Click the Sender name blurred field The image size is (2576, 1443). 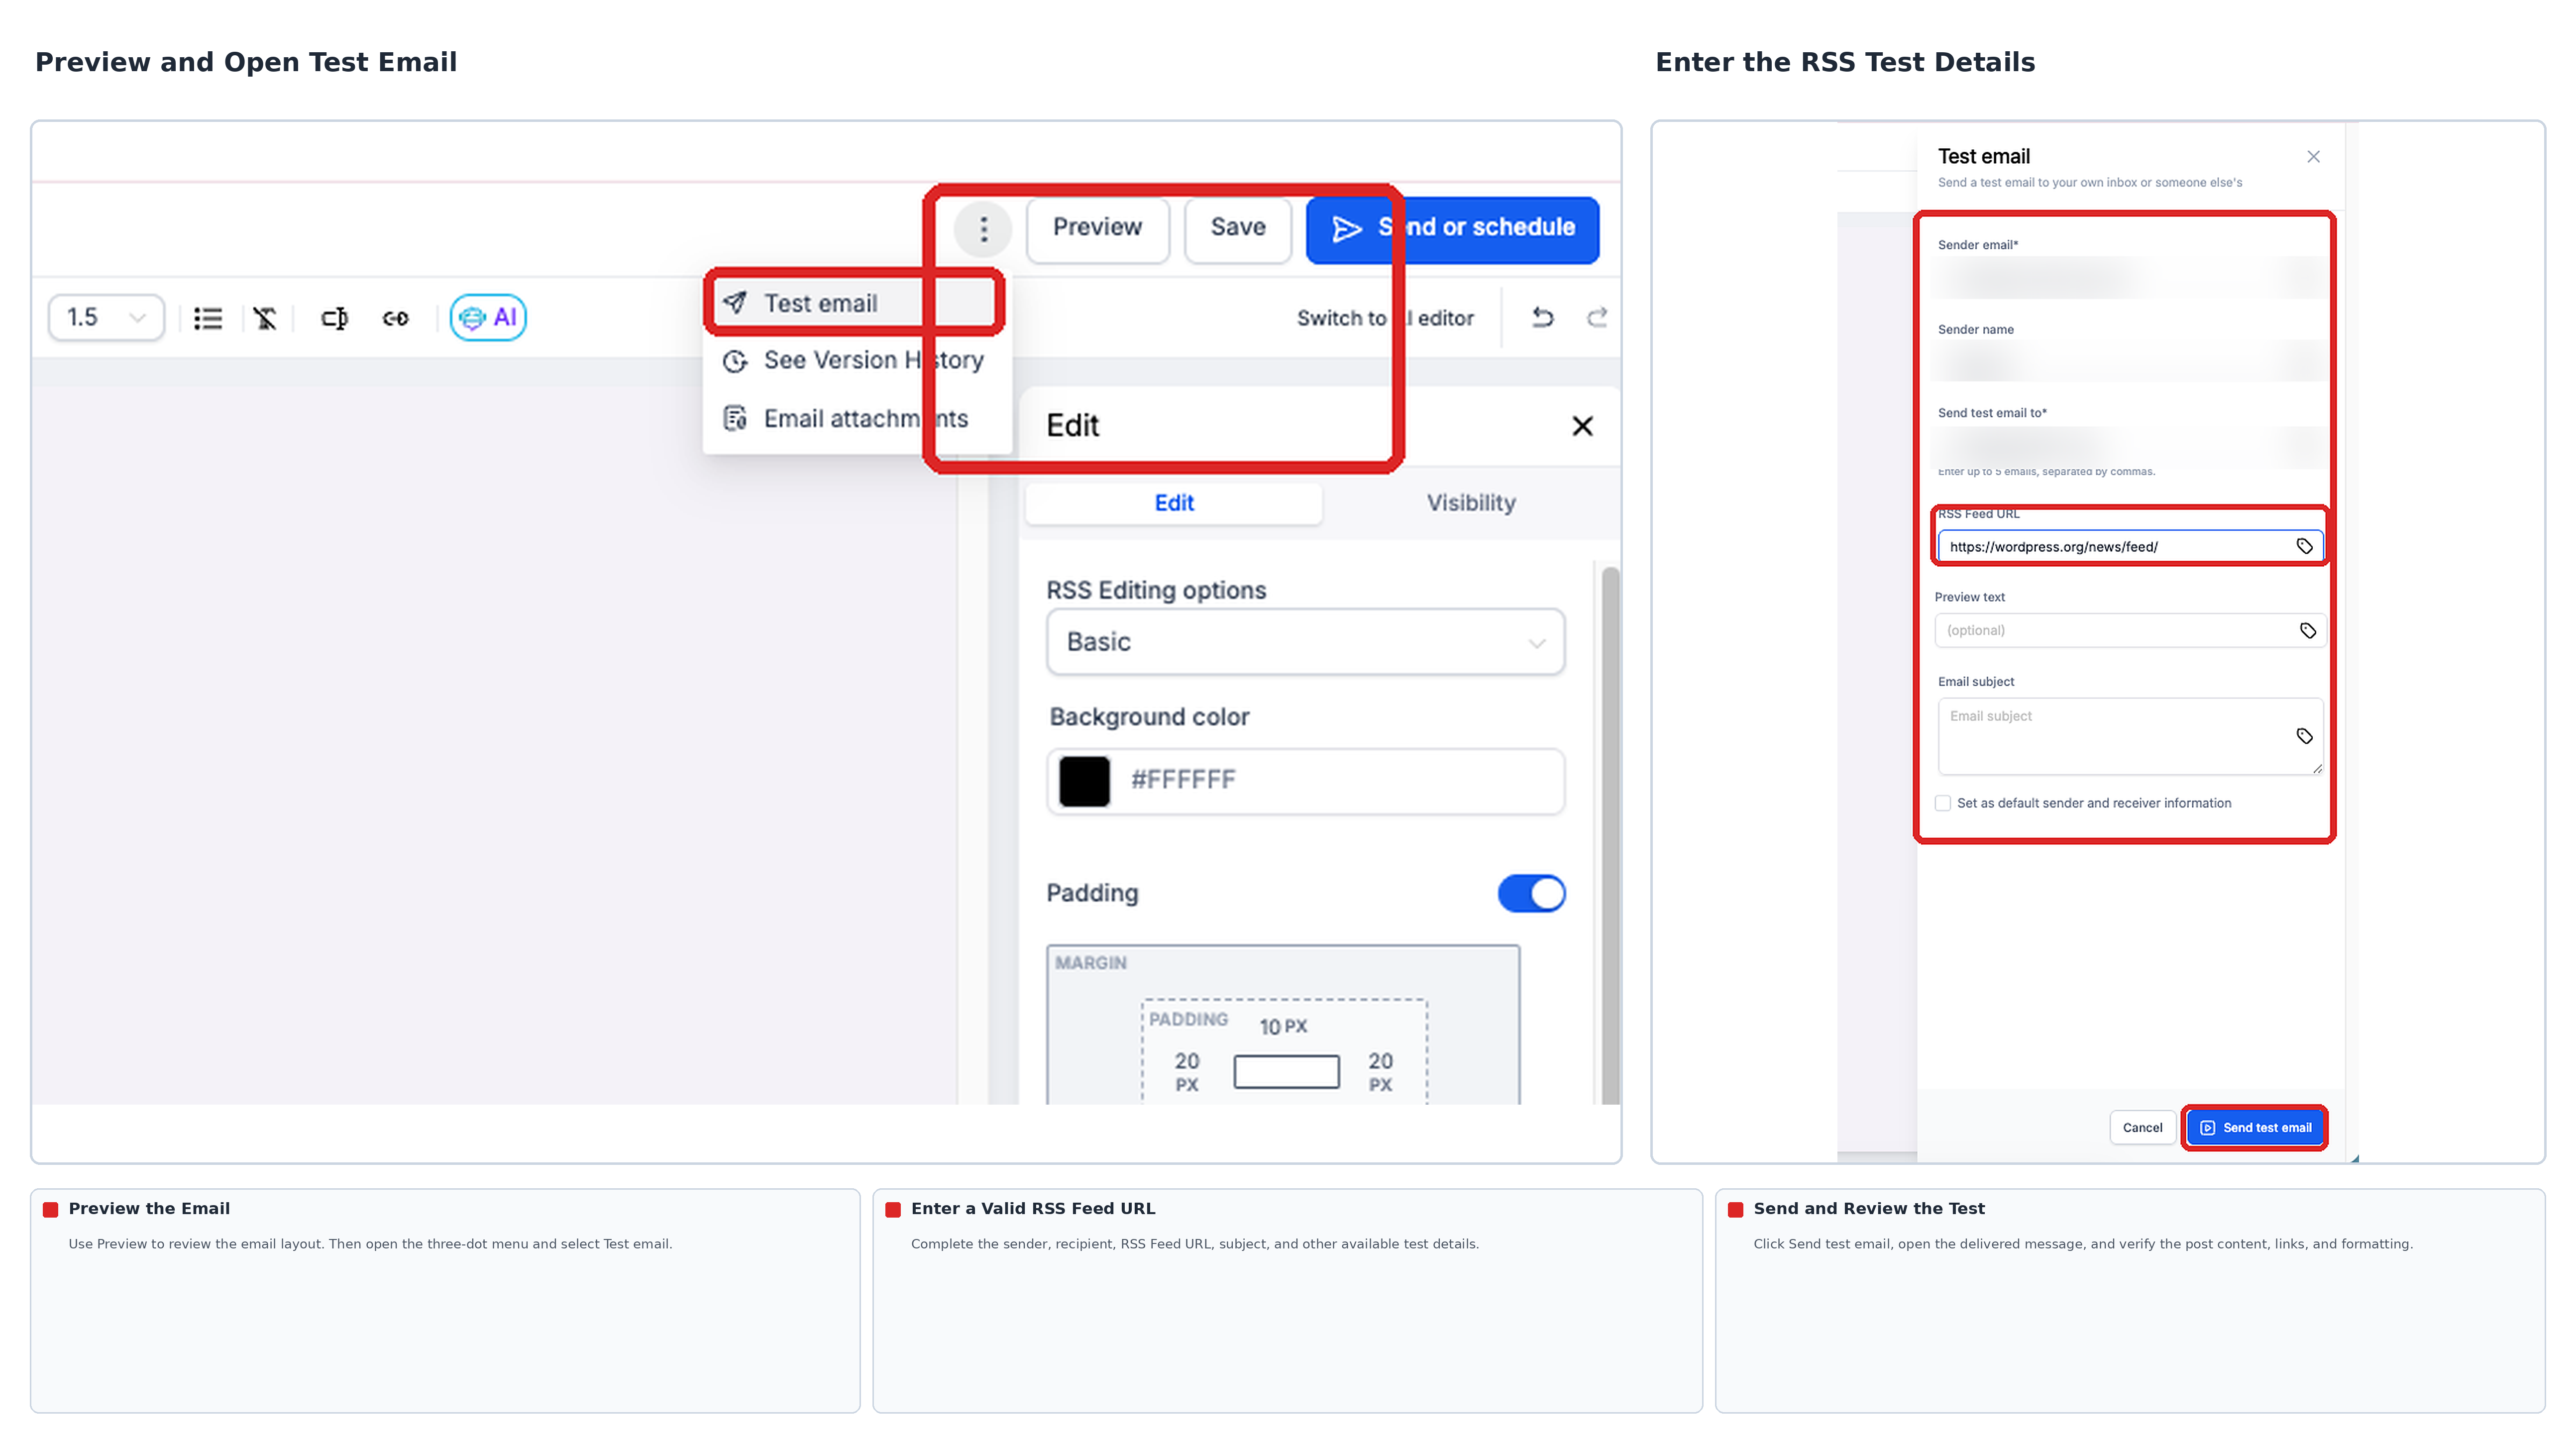click(2130, 361)
